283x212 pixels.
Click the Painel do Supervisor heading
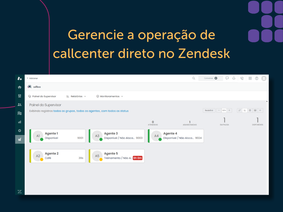pos(45,105)
